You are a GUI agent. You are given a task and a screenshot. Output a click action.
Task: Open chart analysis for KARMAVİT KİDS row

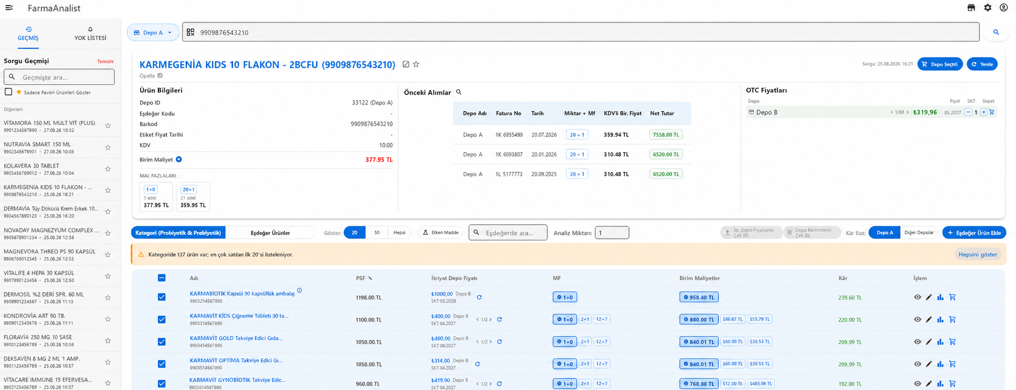(x=940, y=319)
